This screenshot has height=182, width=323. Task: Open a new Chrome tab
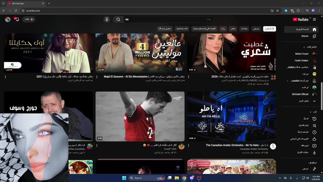point(49,4)
